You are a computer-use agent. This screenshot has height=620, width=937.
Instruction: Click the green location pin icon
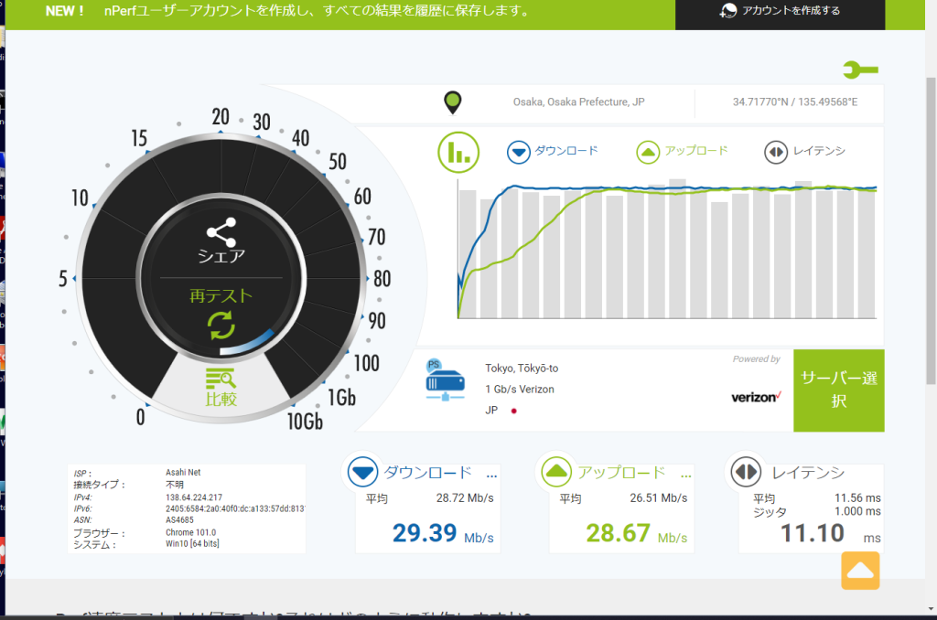[x=453, y=102]
